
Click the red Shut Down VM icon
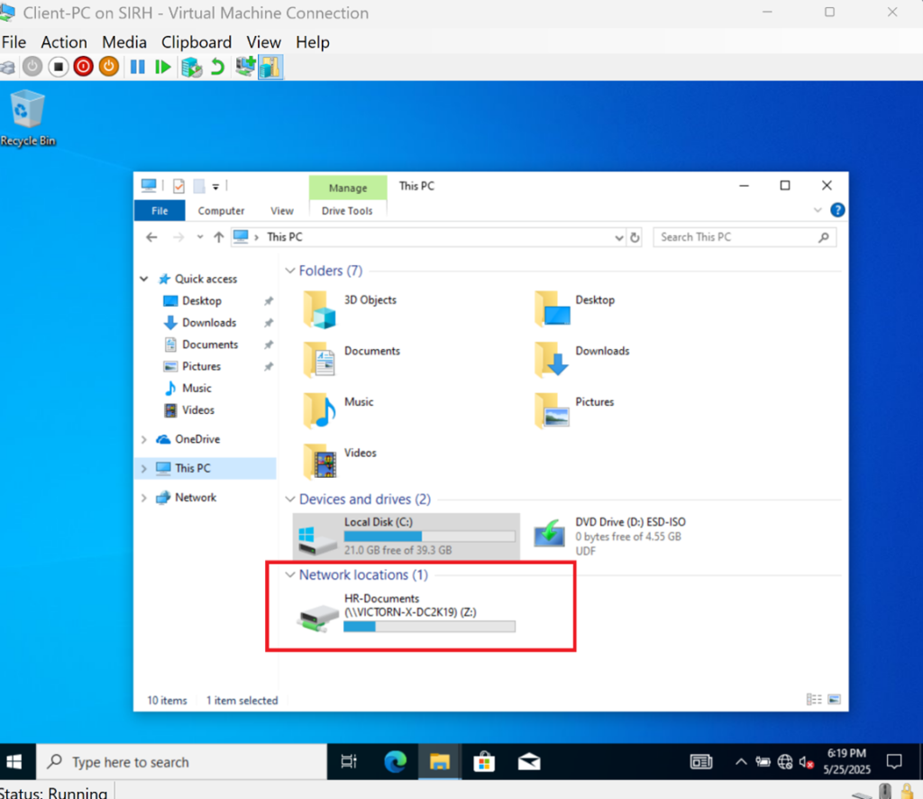(x=84, y=67)
